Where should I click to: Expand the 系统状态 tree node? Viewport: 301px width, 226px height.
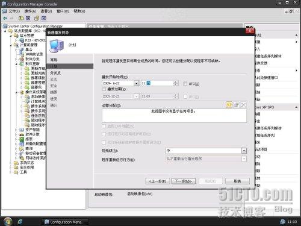[x=10, y=163]
